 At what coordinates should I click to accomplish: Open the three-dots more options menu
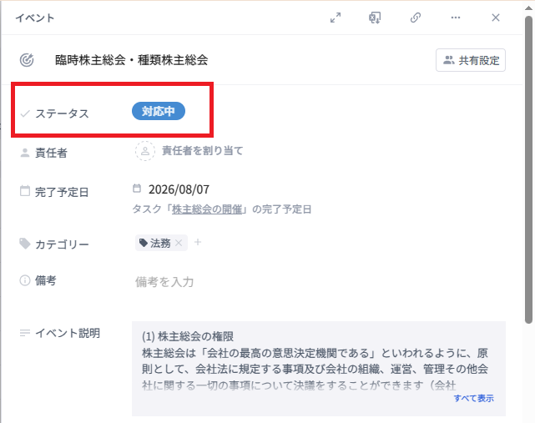coord(456,18)
